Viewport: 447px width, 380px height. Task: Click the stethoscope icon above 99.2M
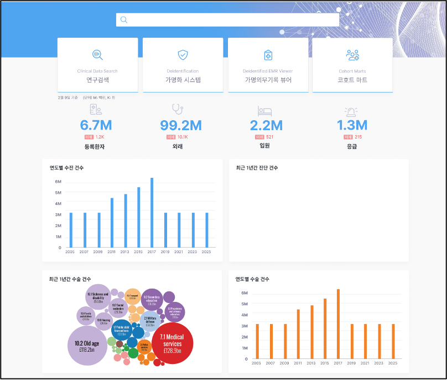click(177, 110)
